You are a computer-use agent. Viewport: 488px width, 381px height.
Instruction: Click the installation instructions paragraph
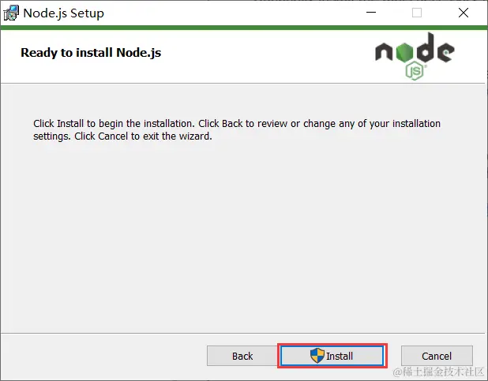[x=237, y=130]
